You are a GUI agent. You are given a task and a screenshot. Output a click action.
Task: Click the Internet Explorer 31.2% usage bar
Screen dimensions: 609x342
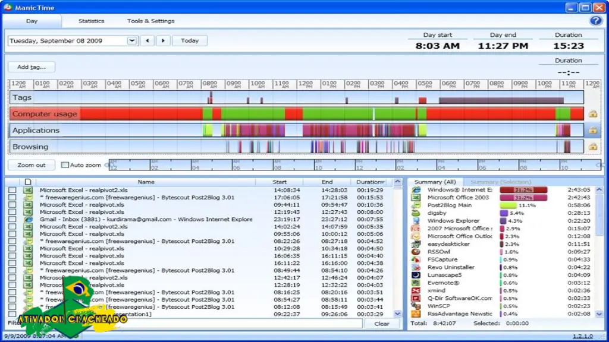pos(523,189)
